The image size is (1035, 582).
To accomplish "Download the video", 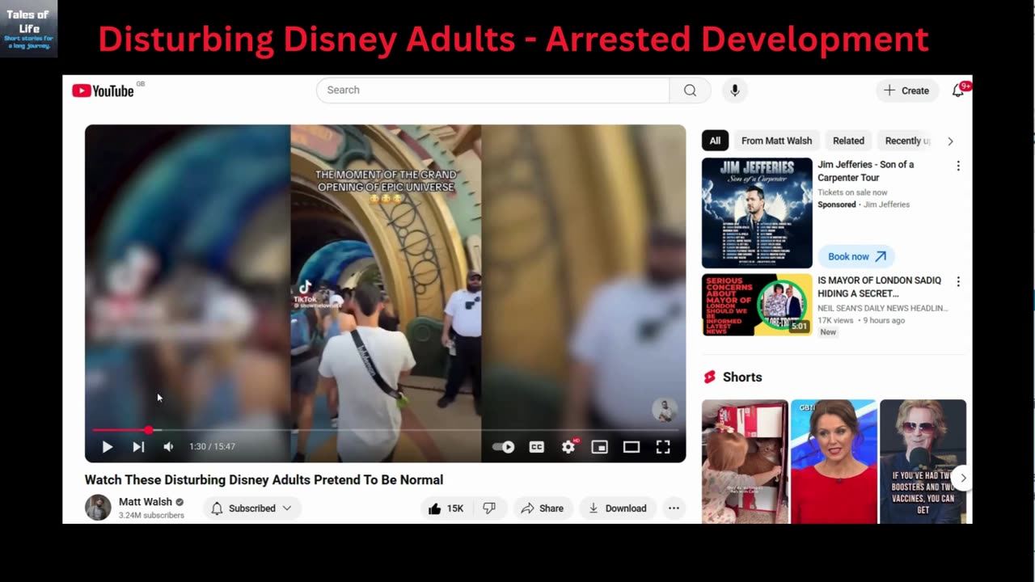I will pyautogui.click(x=617, y=508).
